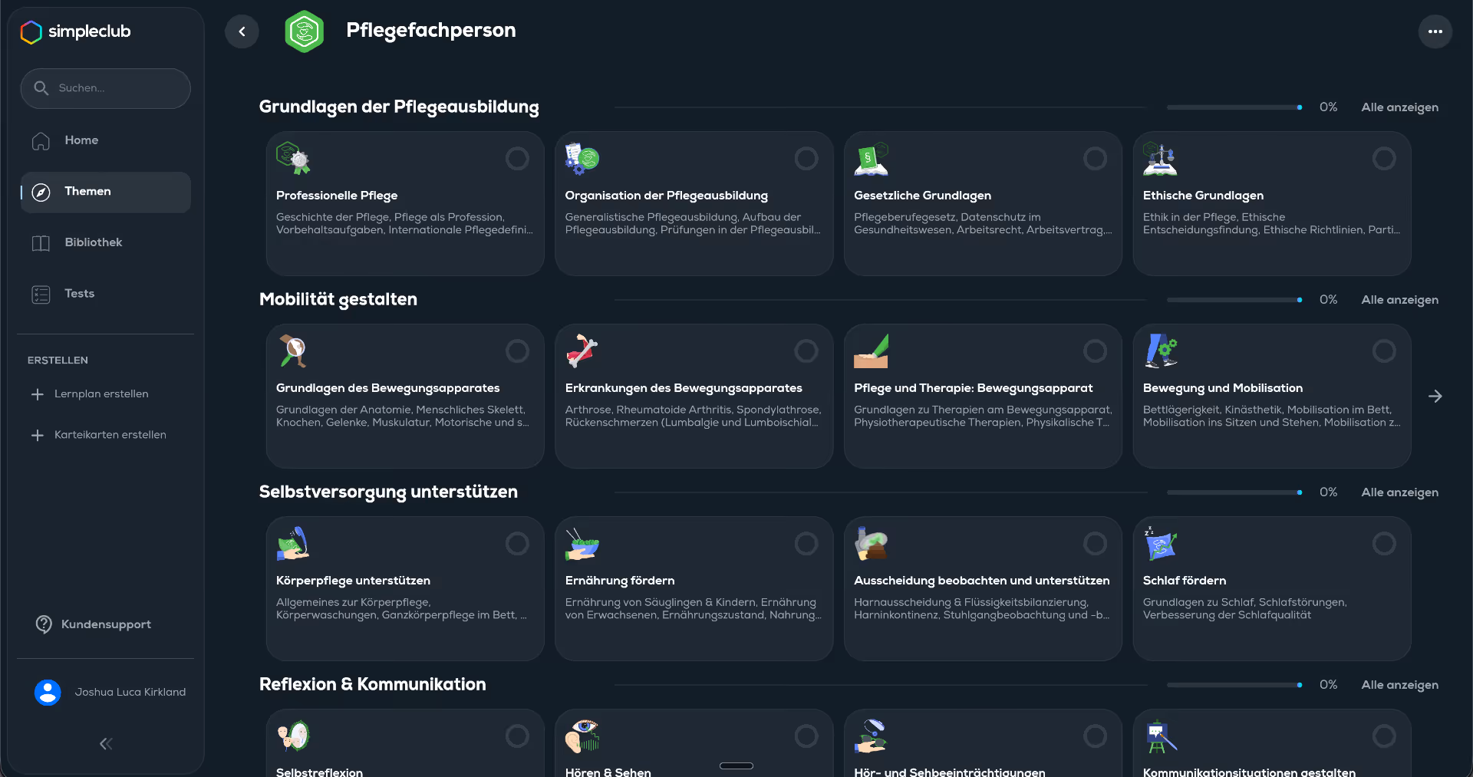This screenshot has height=777, width=1473.
Task: Click the Gesetzliche Grundlagen card icon
Action: coord(871,159)
